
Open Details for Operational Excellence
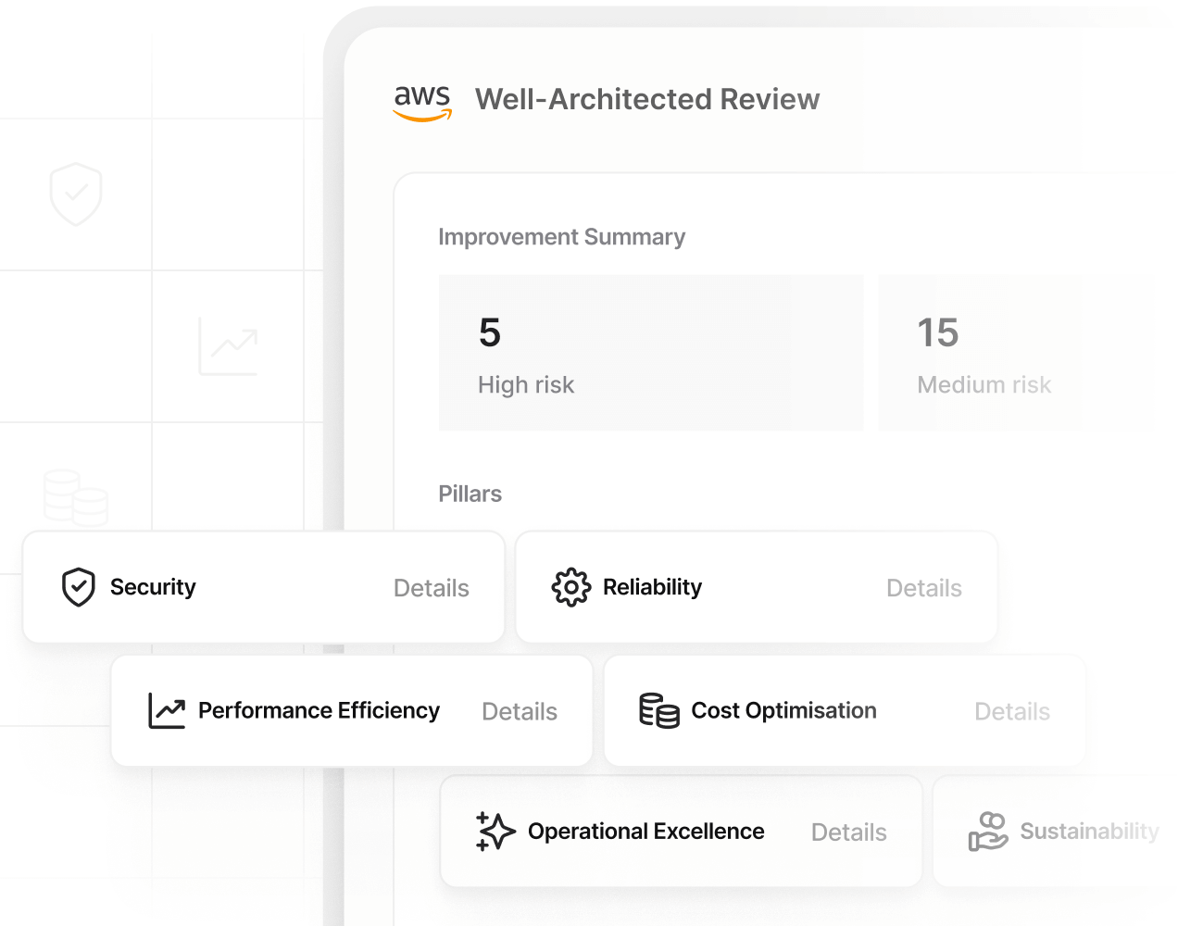click(848, 832)
